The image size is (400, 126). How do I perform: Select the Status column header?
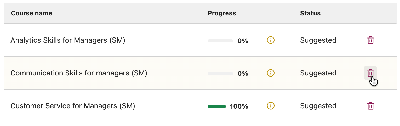(x=310, y=13)
